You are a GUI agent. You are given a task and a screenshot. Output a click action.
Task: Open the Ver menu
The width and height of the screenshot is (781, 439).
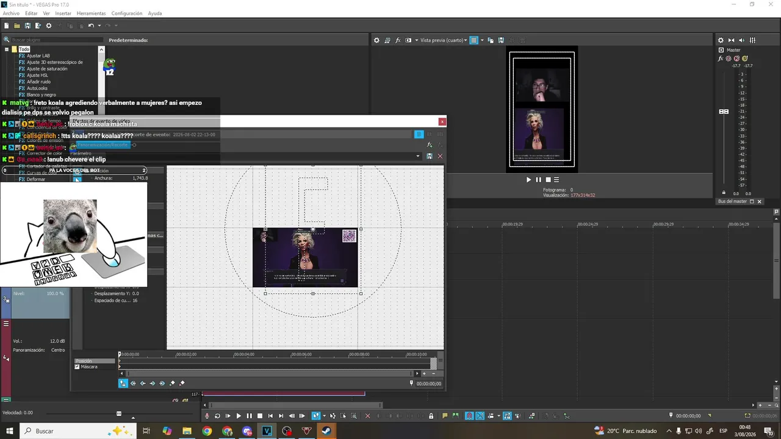(46, 13)
